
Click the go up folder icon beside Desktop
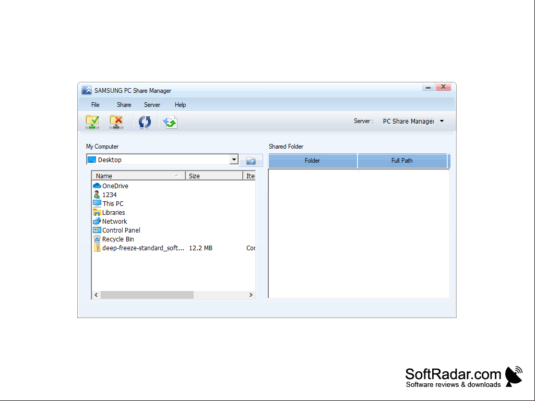click(251, 160)
